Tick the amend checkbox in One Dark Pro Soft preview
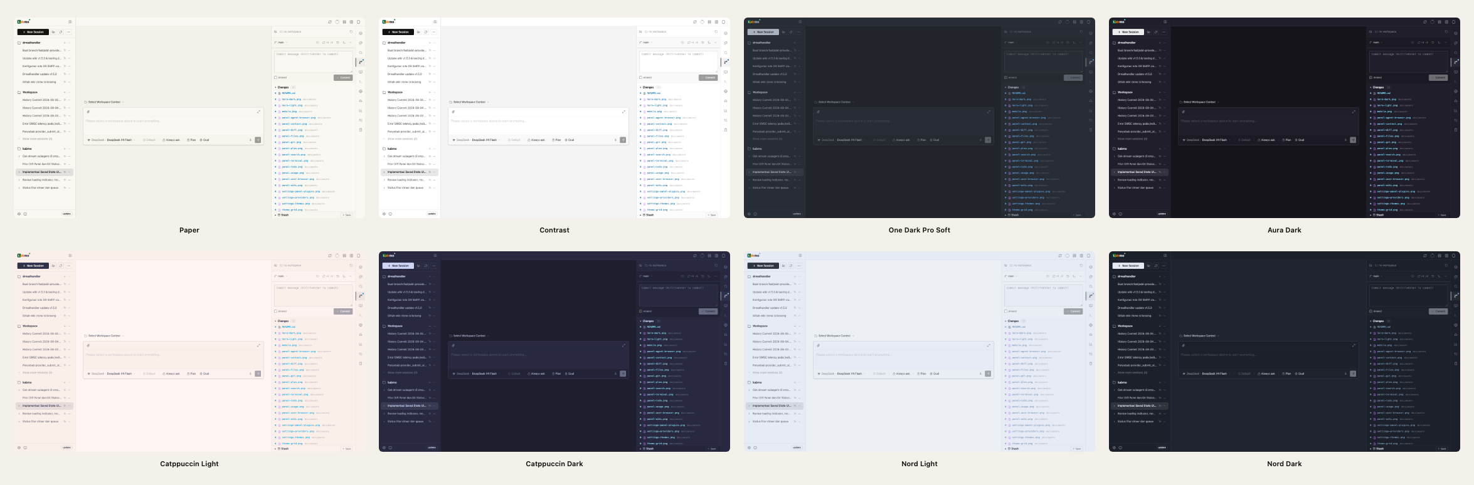Viewport: 1474px width, 485px height. click(x=1005, y=78)
